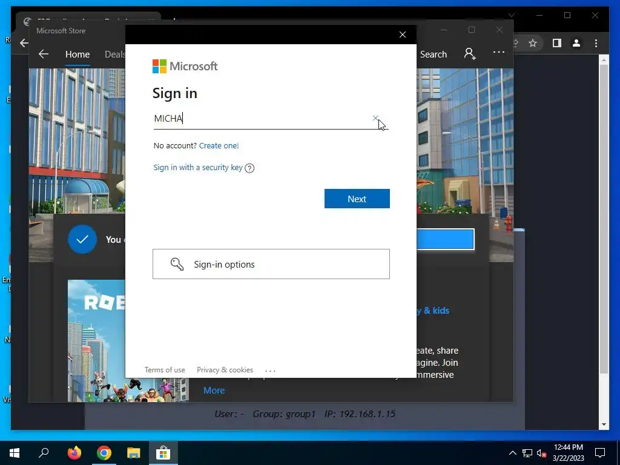Open the taskbar clock and date
This screenshot has width=620, height=465.
tap(568, 453)
